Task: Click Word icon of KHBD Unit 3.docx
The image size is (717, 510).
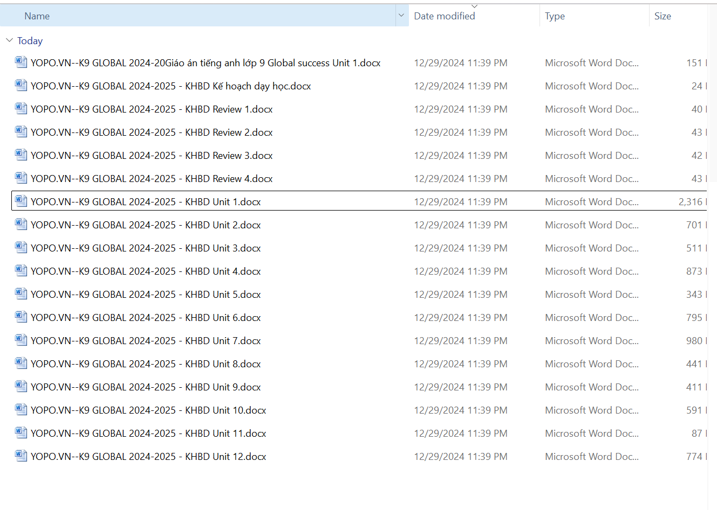Action: coord(21,248)
